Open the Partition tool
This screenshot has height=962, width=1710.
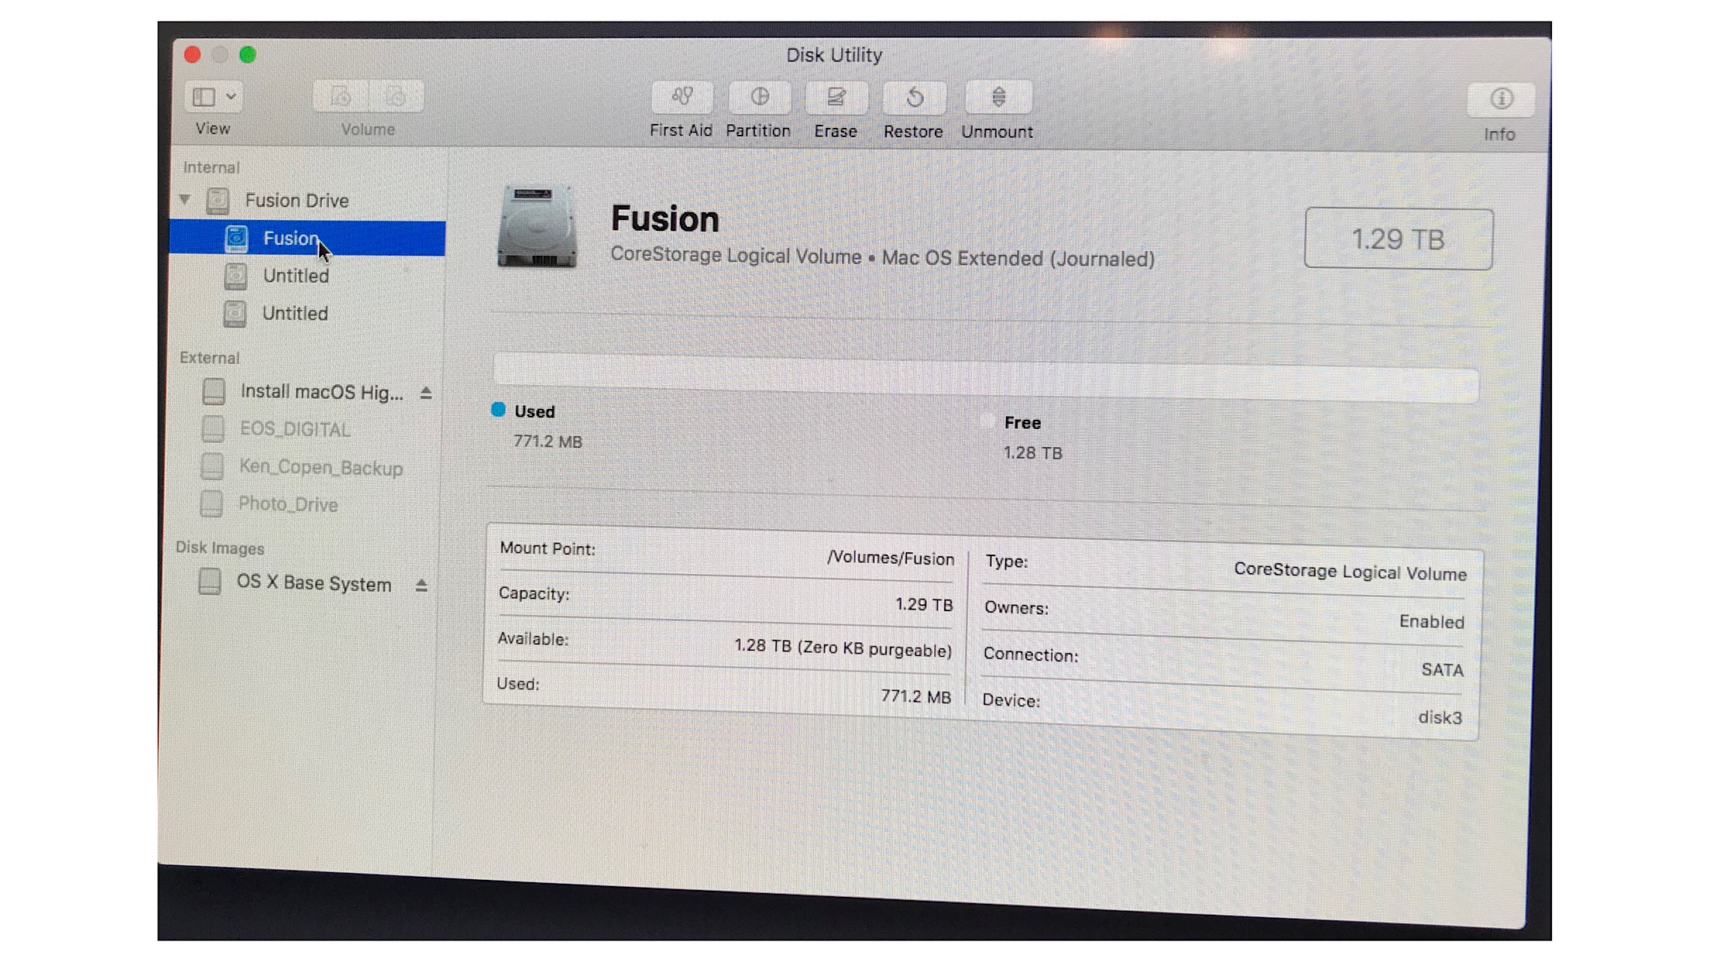[759, 97]
